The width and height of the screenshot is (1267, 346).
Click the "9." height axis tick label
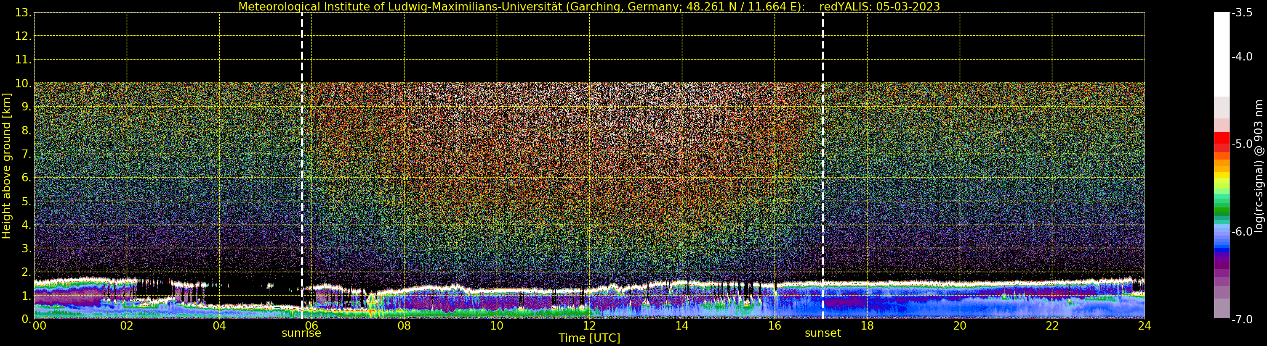coord(26,107)
